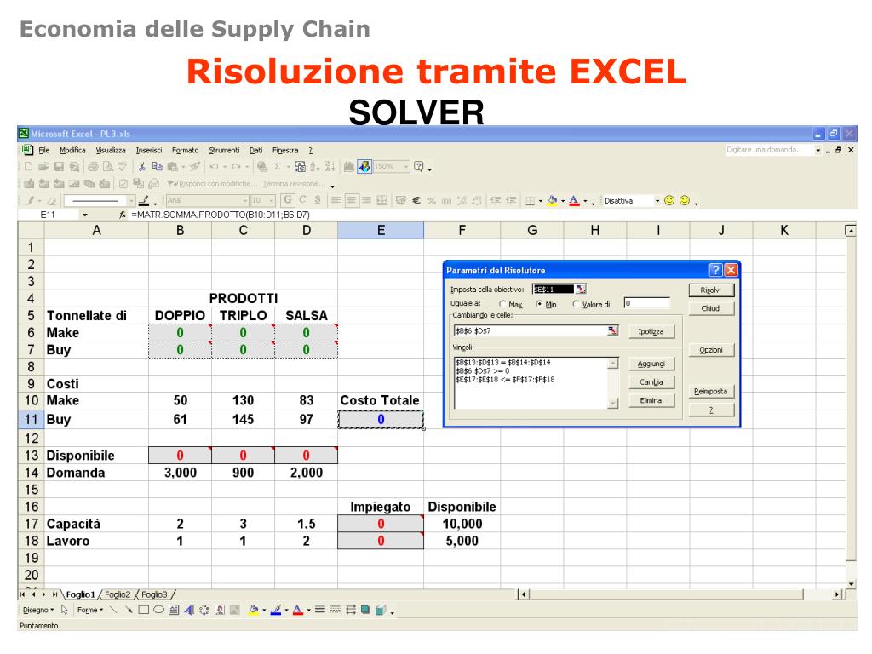872x654 pixels.
Task: Open the Modifica menu
Action: (x=73, y=150)
